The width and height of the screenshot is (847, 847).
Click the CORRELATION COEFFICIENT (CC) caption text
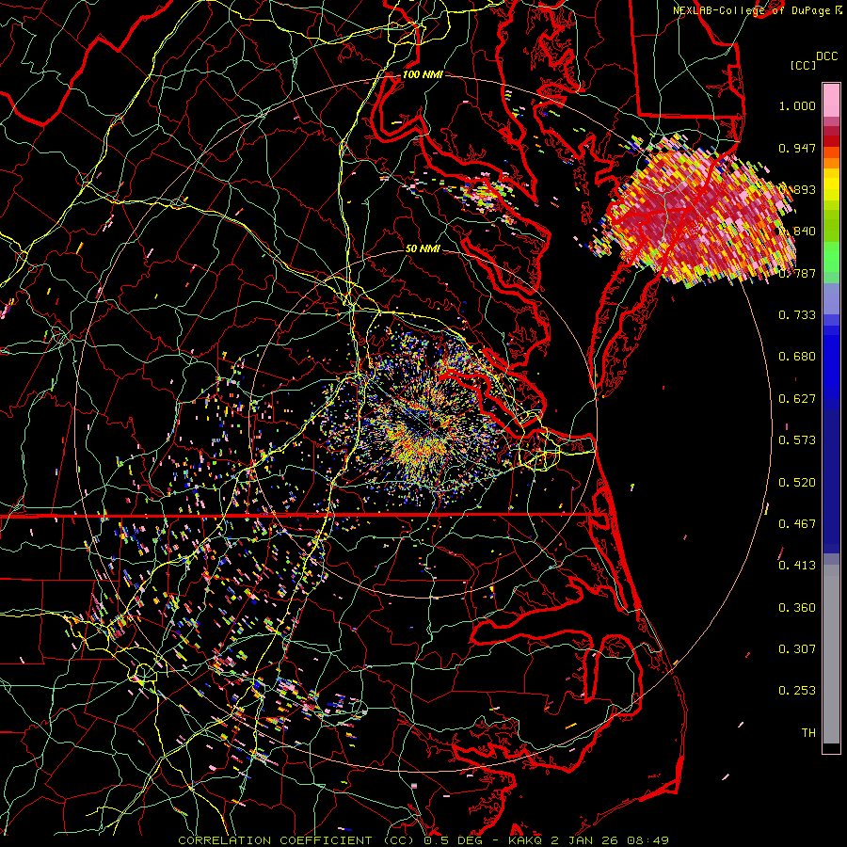pyautogui.click(x=296, y=840)
